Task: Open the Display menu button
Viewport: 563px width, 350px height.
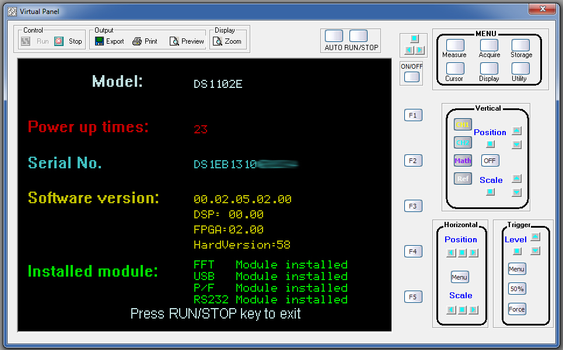Action: click(x=489, y=68)
